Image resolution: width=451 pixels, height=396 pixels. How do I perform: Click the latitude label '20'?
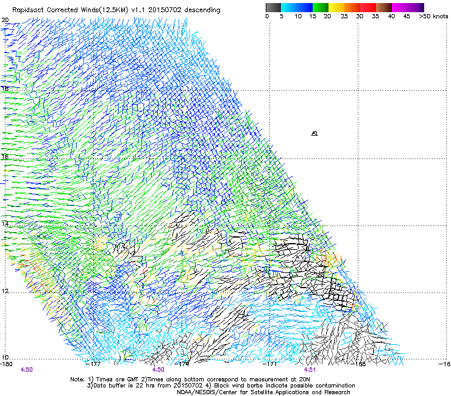(5, 20)
